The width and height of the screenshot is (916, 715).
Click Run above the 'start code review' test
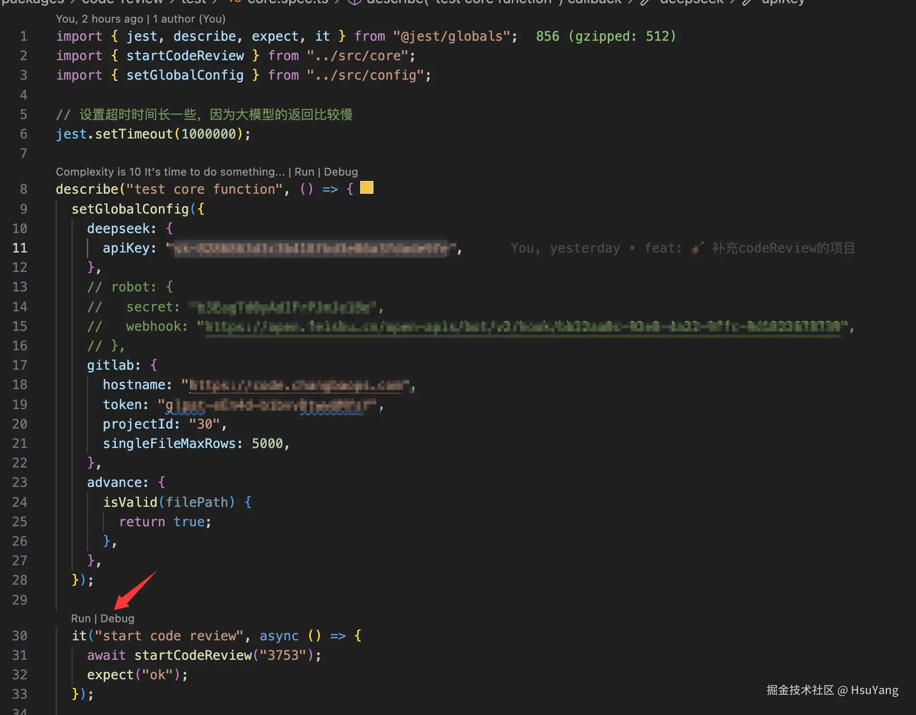point(81,619)
